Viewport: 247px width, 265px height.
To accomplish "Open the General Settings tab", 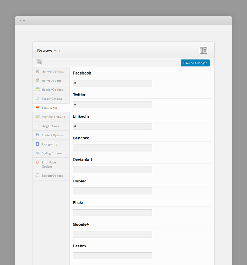I will (x=51, y=71).
